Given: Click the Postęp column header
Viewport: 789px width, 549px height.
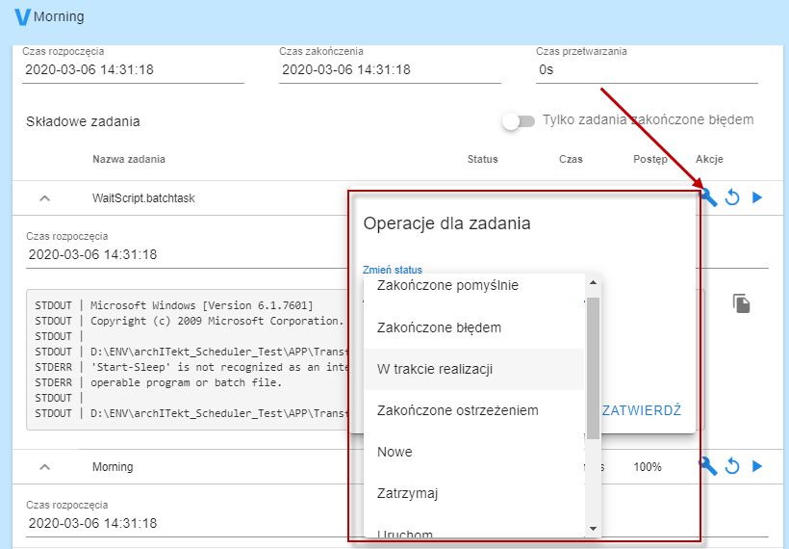Looking at the screenshot, I should pos(650,159).
